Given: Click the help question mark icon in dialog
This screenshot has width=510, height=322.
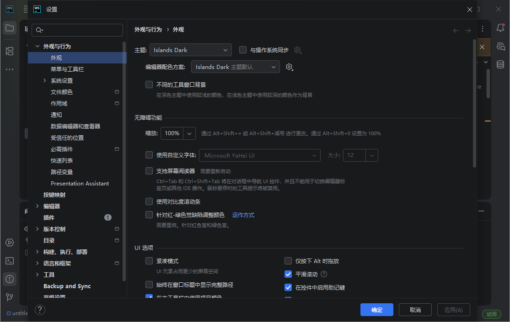Looking at the screenshot, I should coord(40,310).
